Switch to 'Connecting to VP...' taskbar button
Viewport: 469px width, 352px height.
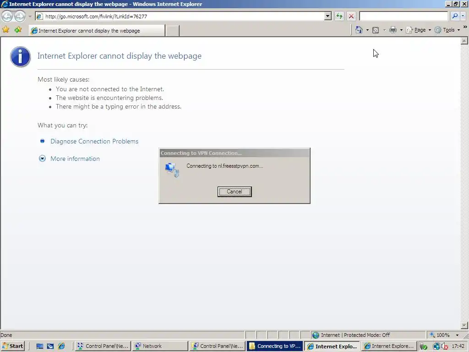coord(275,346)
